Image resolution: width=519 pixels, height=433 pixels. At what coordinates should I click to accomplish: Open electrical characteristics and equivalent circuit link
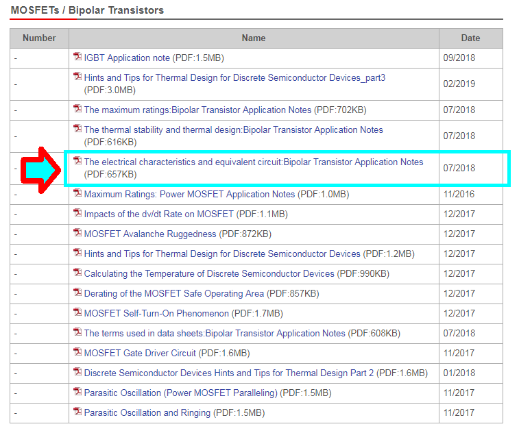point(254,162)
